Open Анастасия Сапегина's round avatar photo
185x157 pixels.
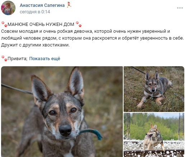click(8, 8)
